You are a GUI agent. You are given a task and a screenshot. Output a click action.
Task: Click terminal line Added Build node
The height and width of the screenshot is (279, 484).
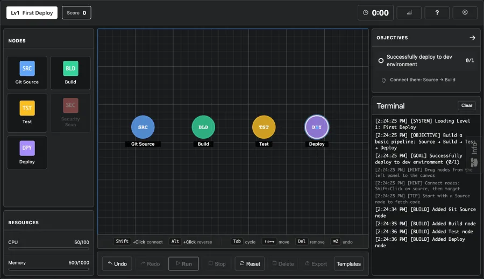point(425,224)
